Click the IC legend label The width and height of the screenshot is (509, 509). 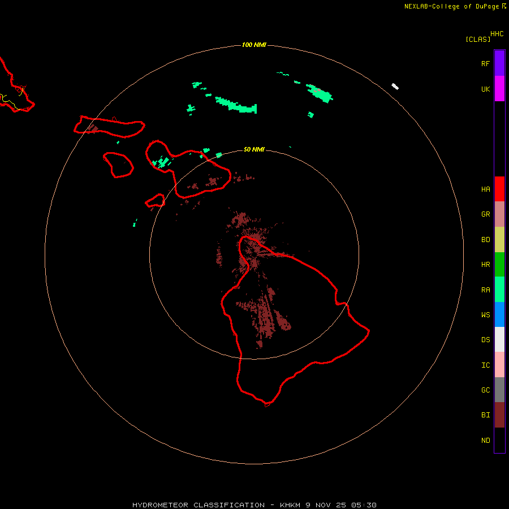485,365
